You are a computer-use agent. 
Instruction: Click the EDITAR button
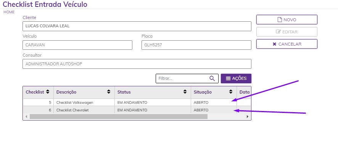click(287, 32)
